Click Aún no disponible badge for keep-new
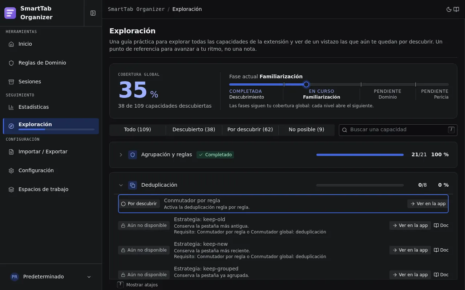Viewport: 465px width, 290px height. [x=144, y=250]
